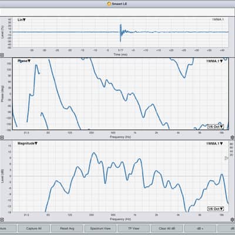This screenshot has height=235, width=235.
Task: Open the phase plot gear settings icon
Action: 233,137
